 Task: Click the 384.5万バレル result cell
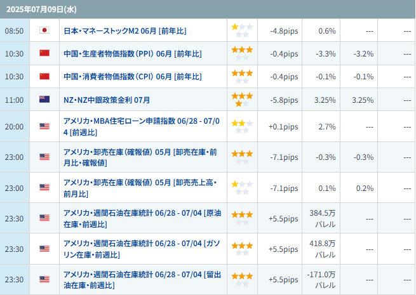(321, 218)
